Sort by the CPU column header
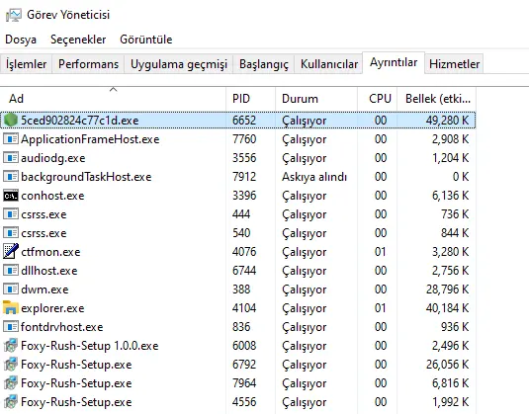Screen dimensions: 529x414 click(x=377, y=99)
